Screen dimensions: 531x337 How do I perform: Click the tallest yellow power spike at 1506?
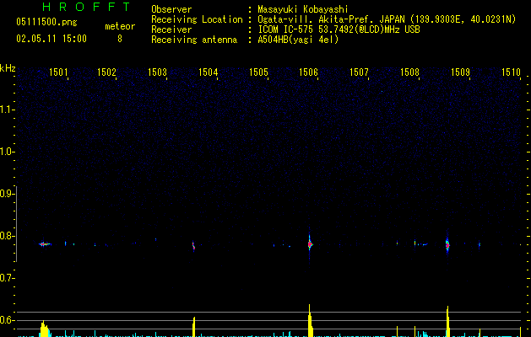(x=310, y=320)
